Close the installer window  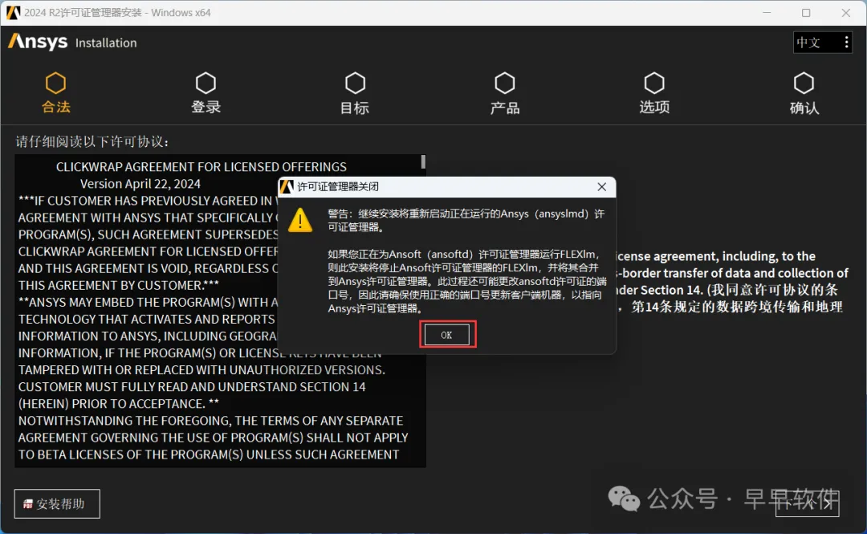pos(846,12)
